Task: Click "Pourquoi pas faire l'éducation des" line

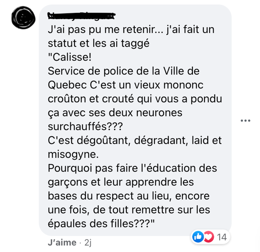Action: (132, 168)
